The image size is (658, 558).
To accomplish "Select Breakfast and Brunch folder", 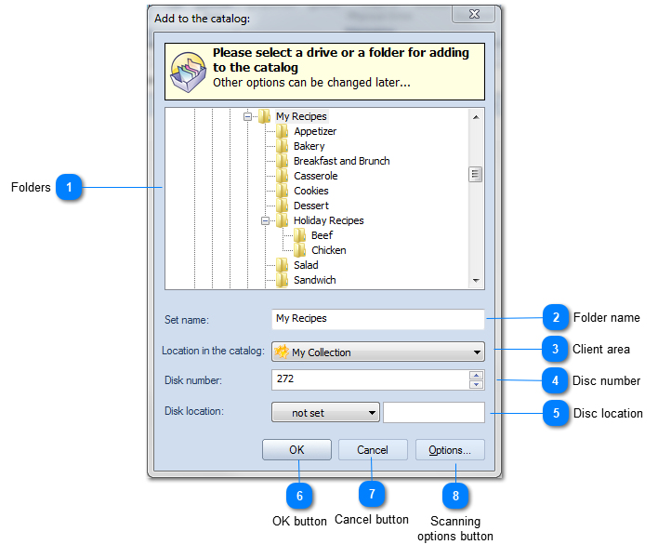I will (x=341, y=161).
